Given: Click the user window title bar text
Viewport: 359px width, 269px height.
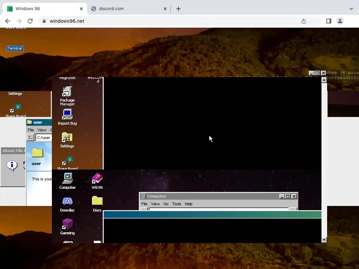Looking at the screenshot, I should click(x=38, y=122).
